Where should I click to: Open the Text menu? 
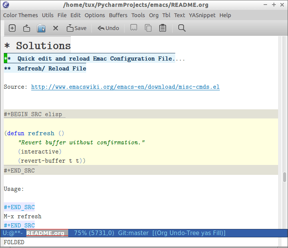(x=179, y=15)
